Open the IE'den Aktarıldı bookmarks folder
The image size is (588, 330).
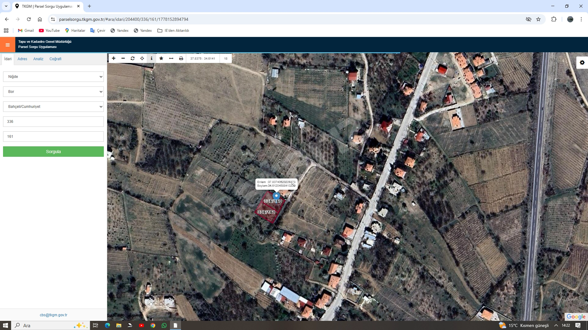tap(173, 31)
